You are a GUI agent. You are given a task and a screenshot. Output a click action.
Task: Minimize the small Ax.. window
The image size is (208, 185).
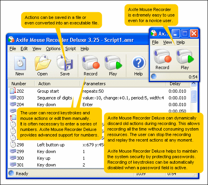tap(176, 33)
